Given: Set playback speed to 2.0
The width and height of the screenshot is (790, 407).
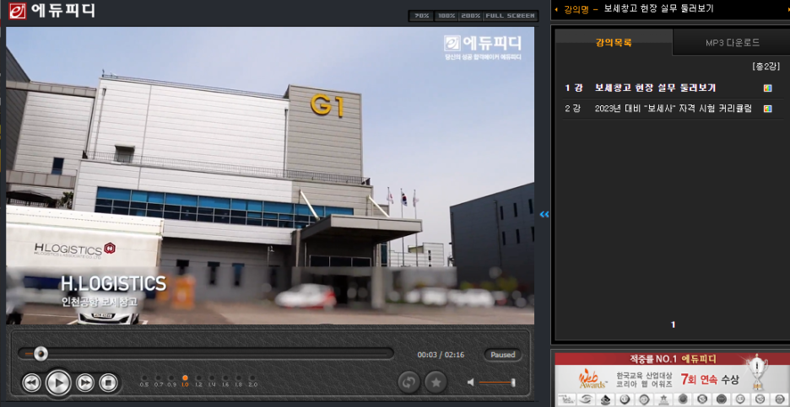Looking at the screenshot, I should (252, 380).
